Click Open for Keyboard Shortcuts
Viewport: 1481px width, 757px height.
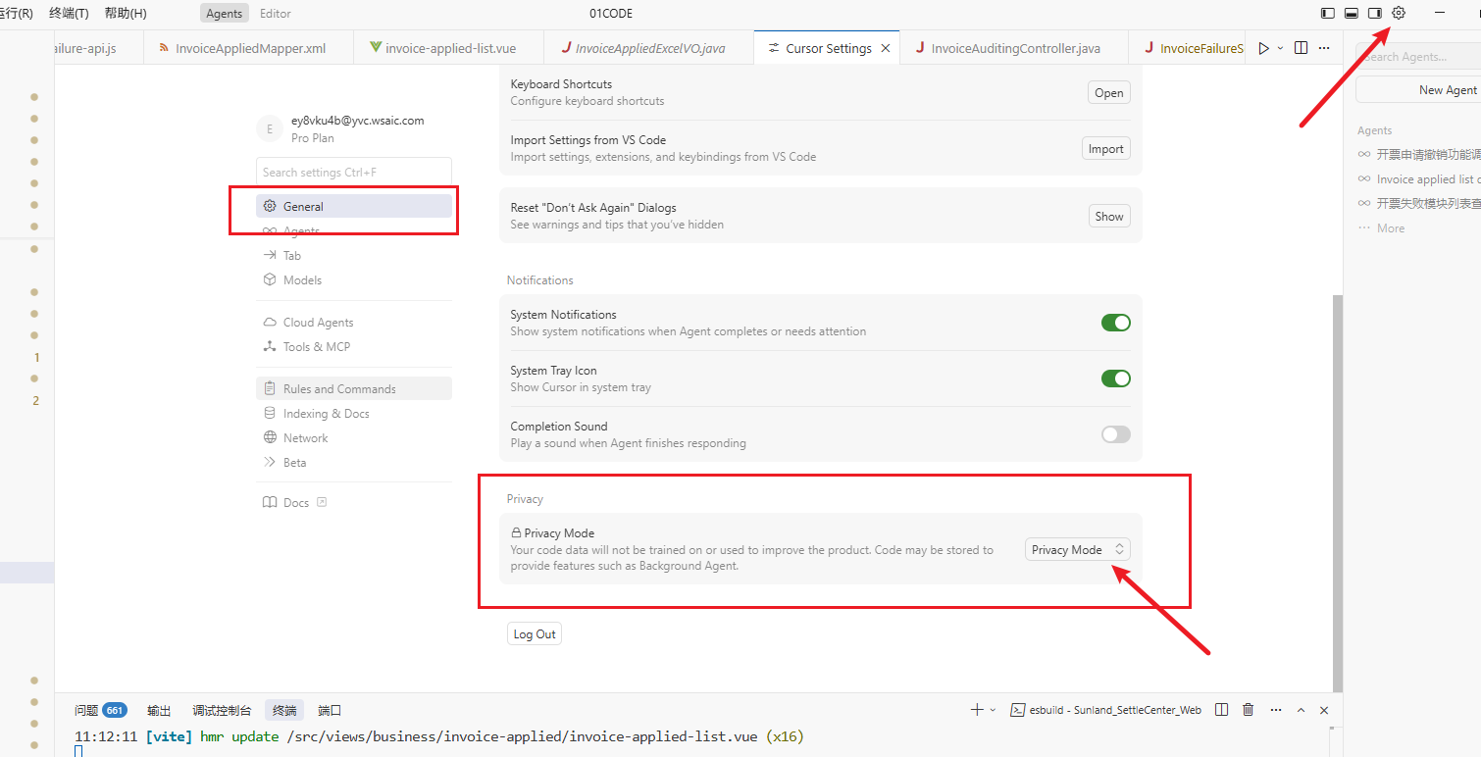(x=1109, y=92)
